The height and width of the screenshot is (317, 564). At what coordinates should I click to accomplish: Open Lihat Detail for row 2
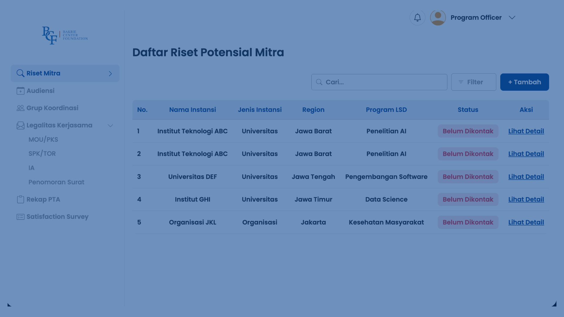tap(526, 154)
